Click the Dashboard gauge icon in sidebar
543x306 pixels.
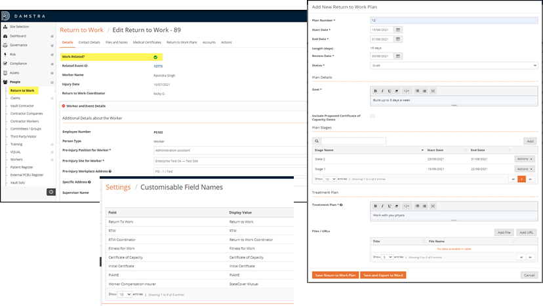[x=5, y=36]
